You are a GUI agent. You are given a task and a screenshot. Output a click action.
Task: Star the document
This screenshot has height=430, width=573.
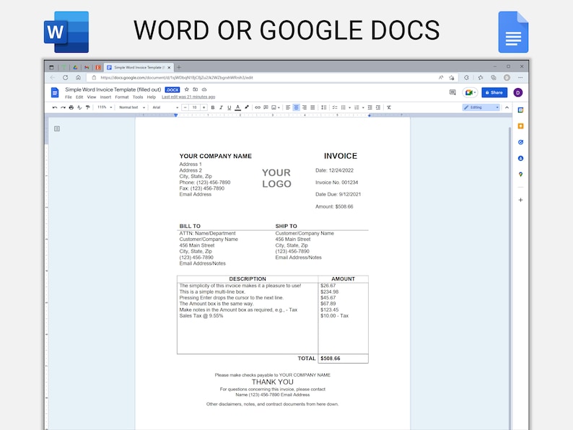pyautogui.click(x=187, y=89)
